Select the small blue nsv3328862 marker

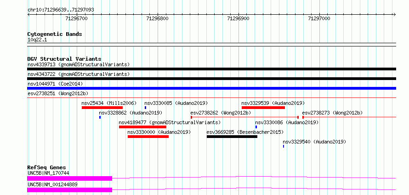tap(100, 117)
